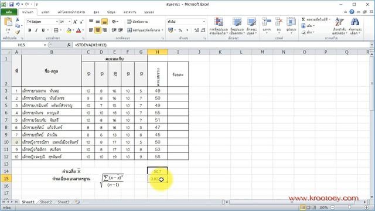Open cell borders button
Image resolution: width=375 pixels, height=211 pixels.
point(56,30)
